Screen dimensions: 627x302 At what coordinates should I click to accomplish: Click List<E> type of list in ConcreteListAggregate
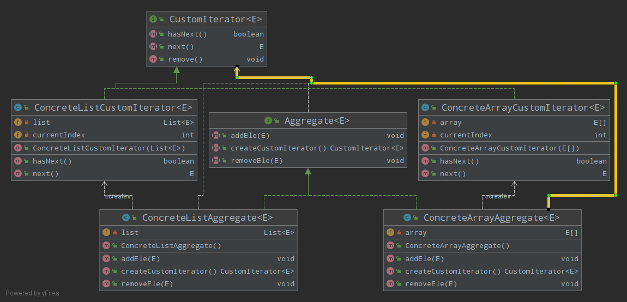(x=279, y=232)
